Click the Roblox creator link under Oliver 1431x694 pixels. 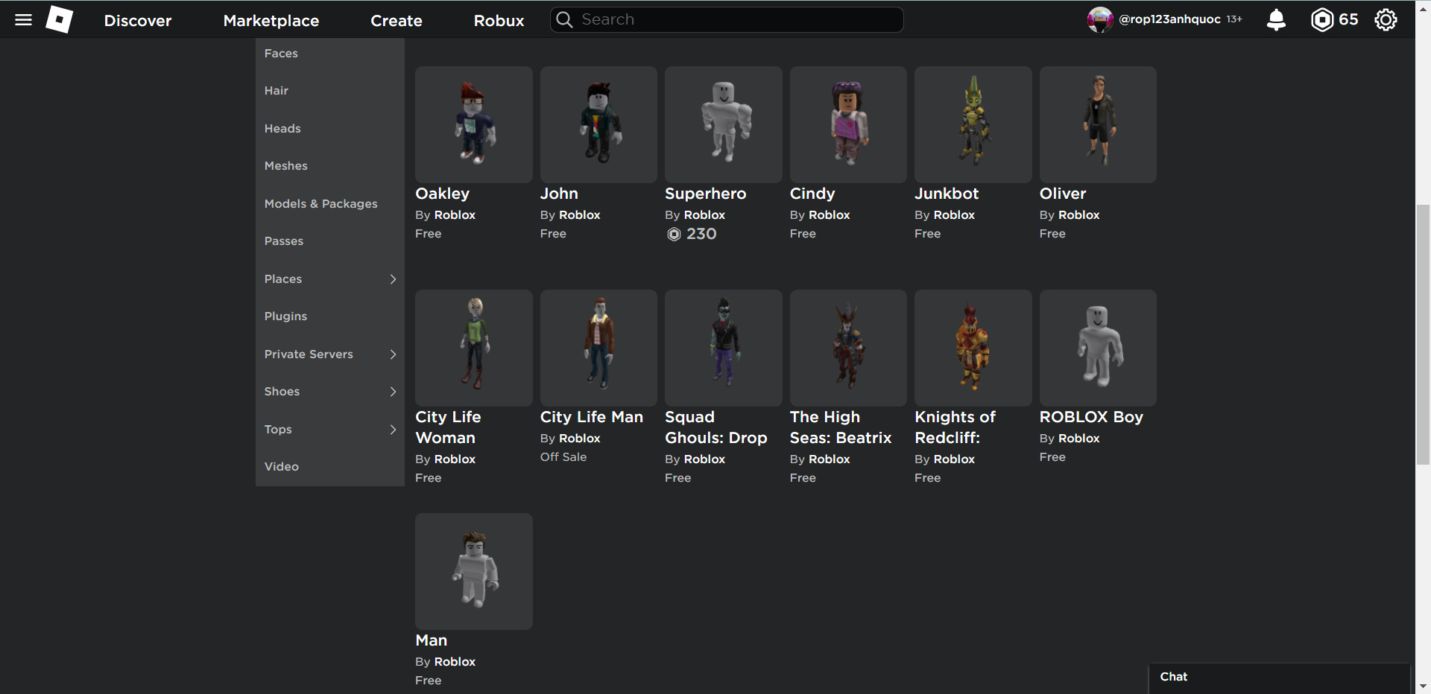[x=1079, y=215]
